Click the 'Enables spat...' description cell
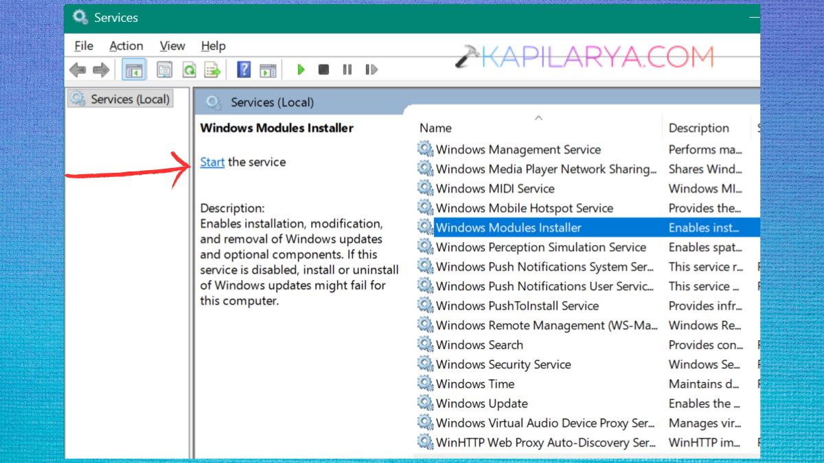This screenshot has width=824, height=463. pyautogui.click(x=705, y=247)
